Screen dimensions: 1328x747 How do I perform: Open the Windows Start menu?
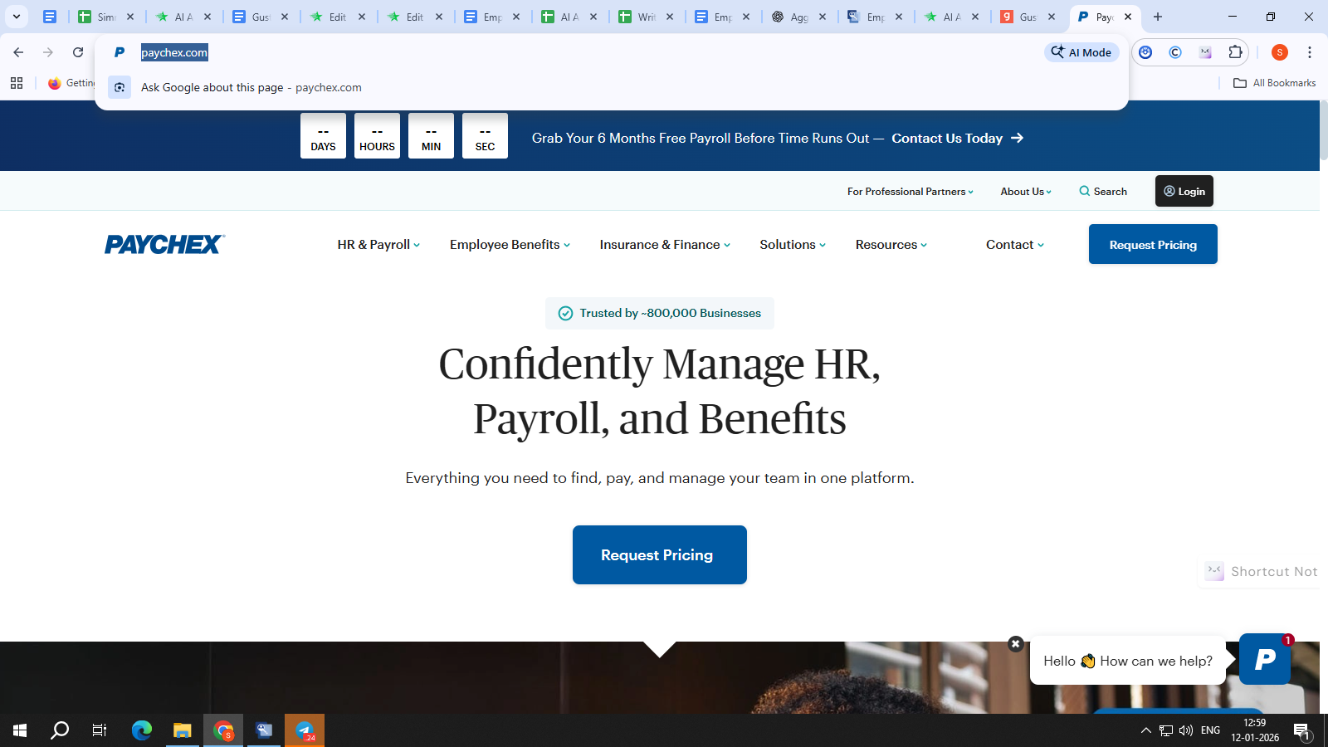coord(20,730)
